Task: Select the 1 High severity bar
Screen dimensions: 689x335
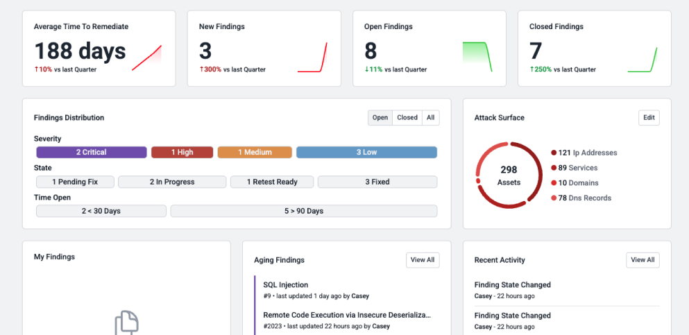Action: pyautogui.click(x=182, y=153)
